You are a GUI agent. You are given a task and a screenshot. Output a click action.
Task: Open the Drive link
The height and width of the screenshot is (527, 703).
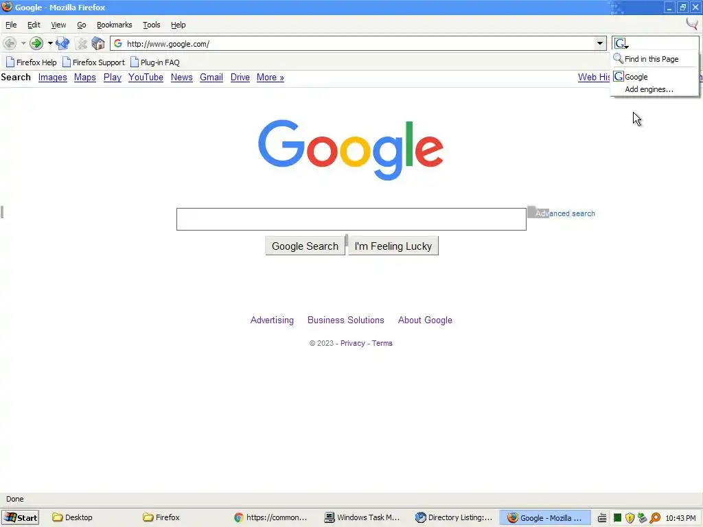click(240, 78)
